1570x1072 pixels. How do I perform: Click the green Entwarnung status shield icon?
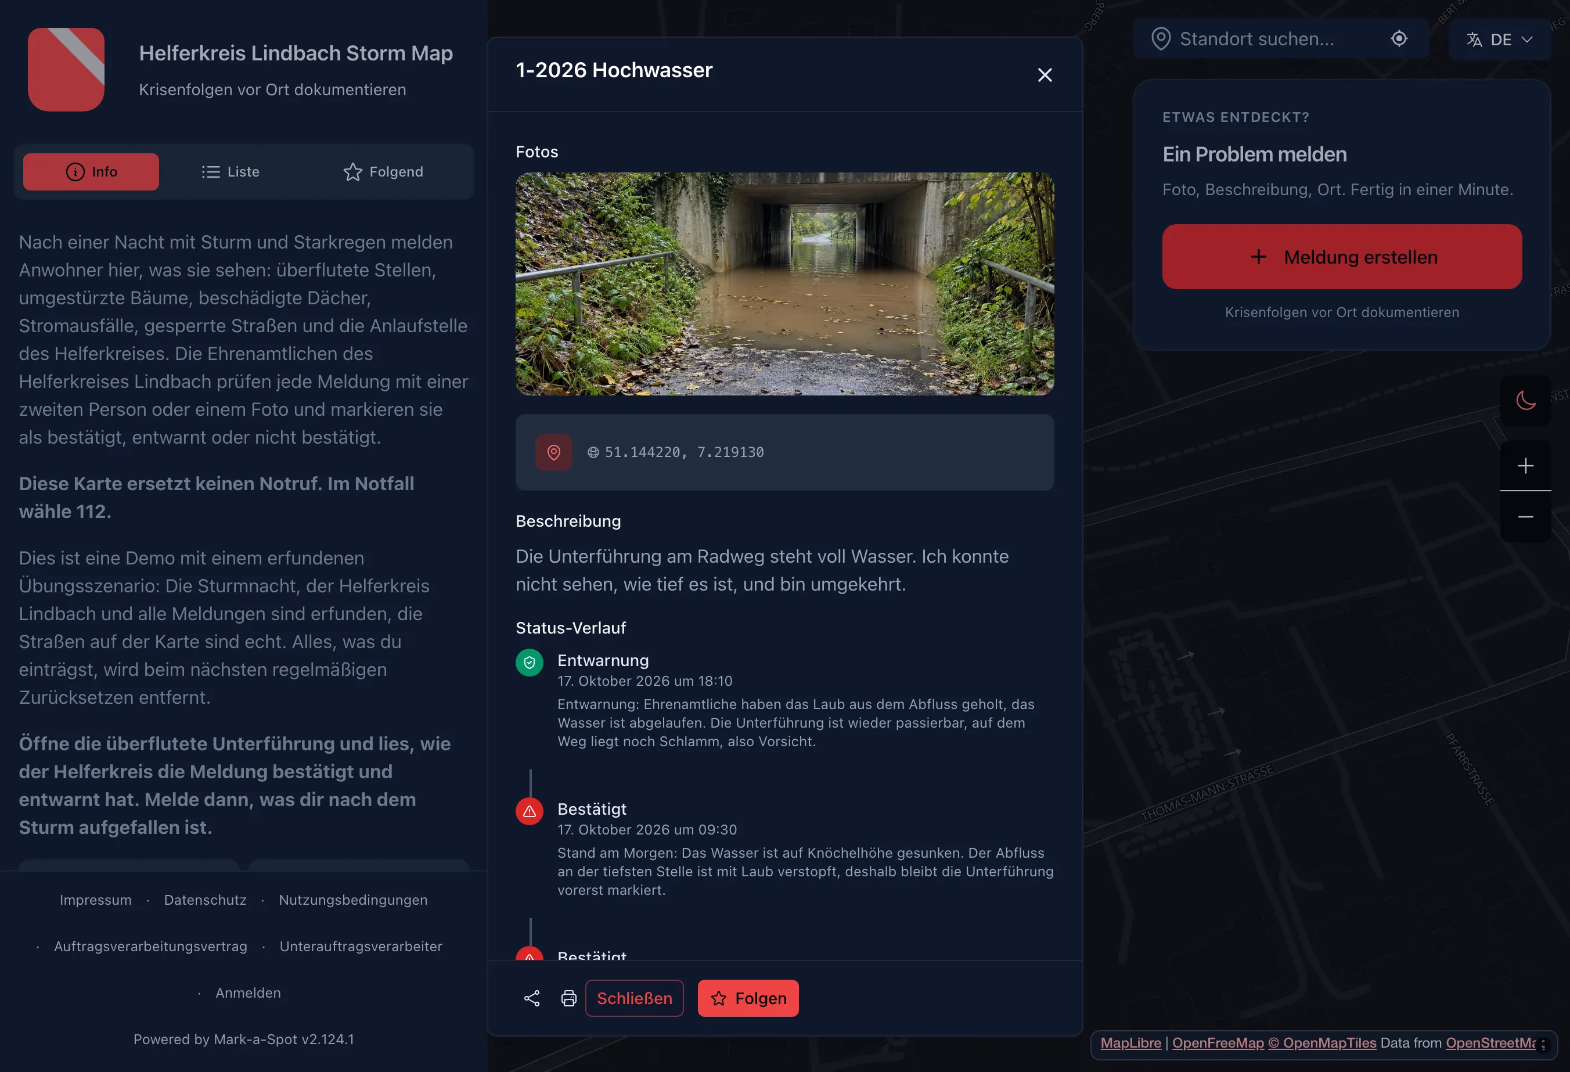(x=529, y=663)
